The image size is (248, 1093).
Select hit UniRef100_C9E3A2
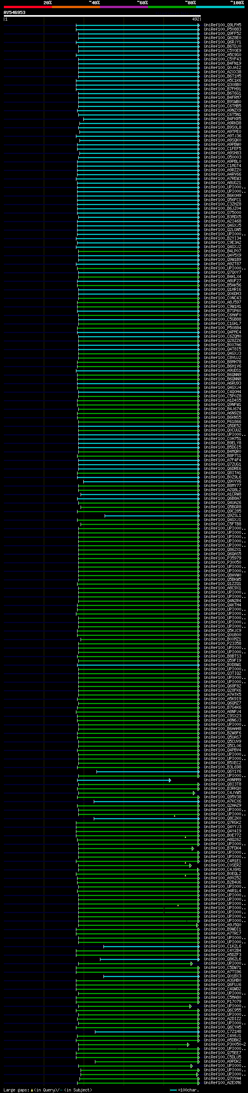pyautogui.click(x=222, y=242)
